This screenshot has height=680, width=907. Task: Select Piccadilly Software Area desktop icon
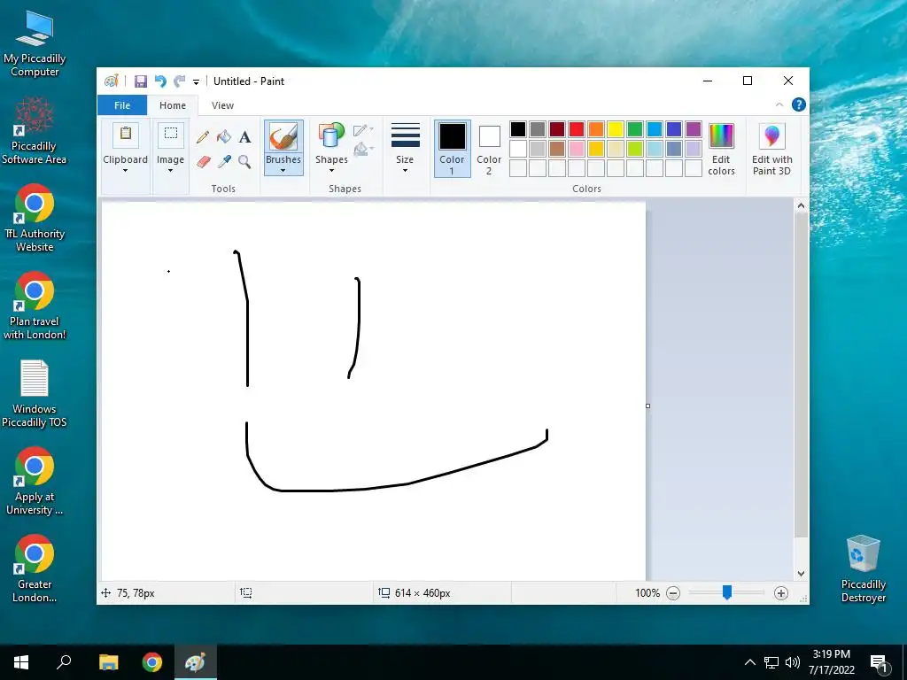pos(35,131)
